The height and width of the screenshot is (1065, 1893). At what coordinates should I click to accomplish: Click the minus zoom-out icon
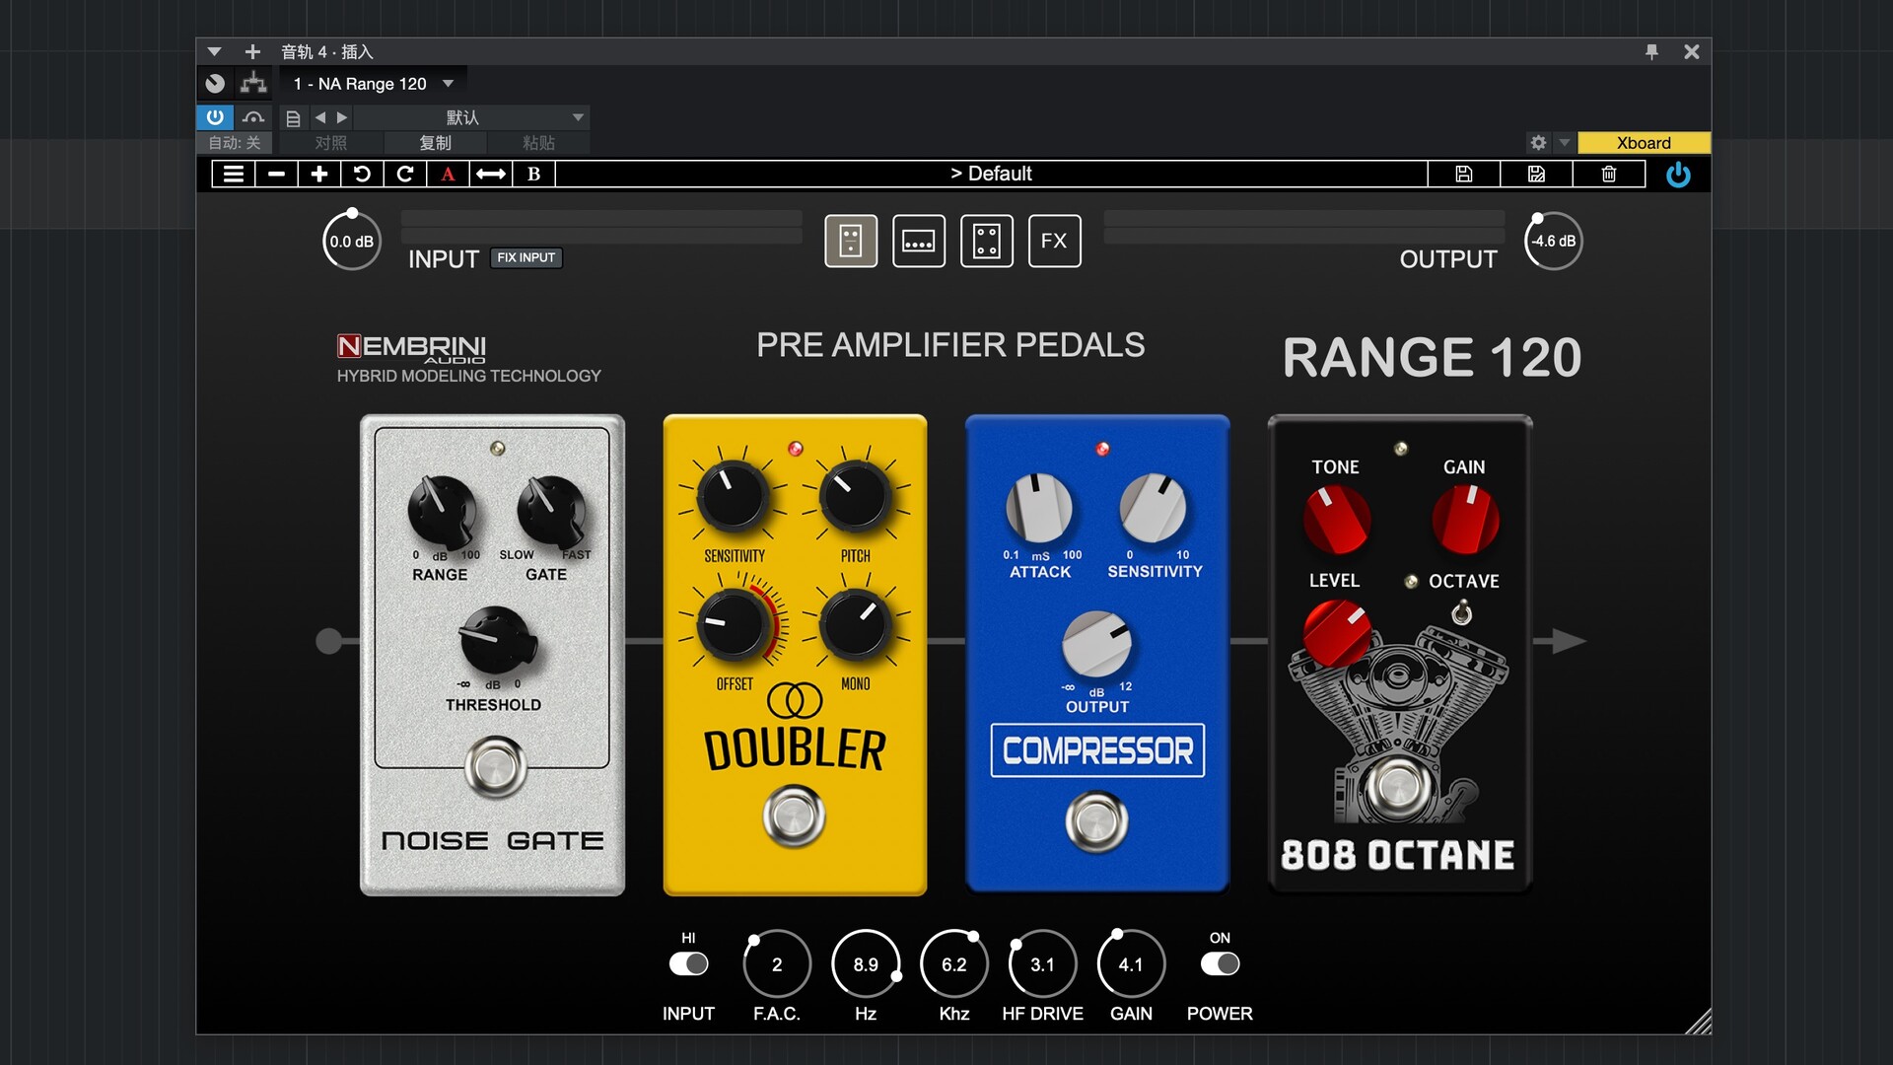[277, 175]
